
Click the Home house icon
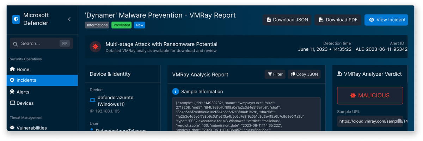pos(12,69)
